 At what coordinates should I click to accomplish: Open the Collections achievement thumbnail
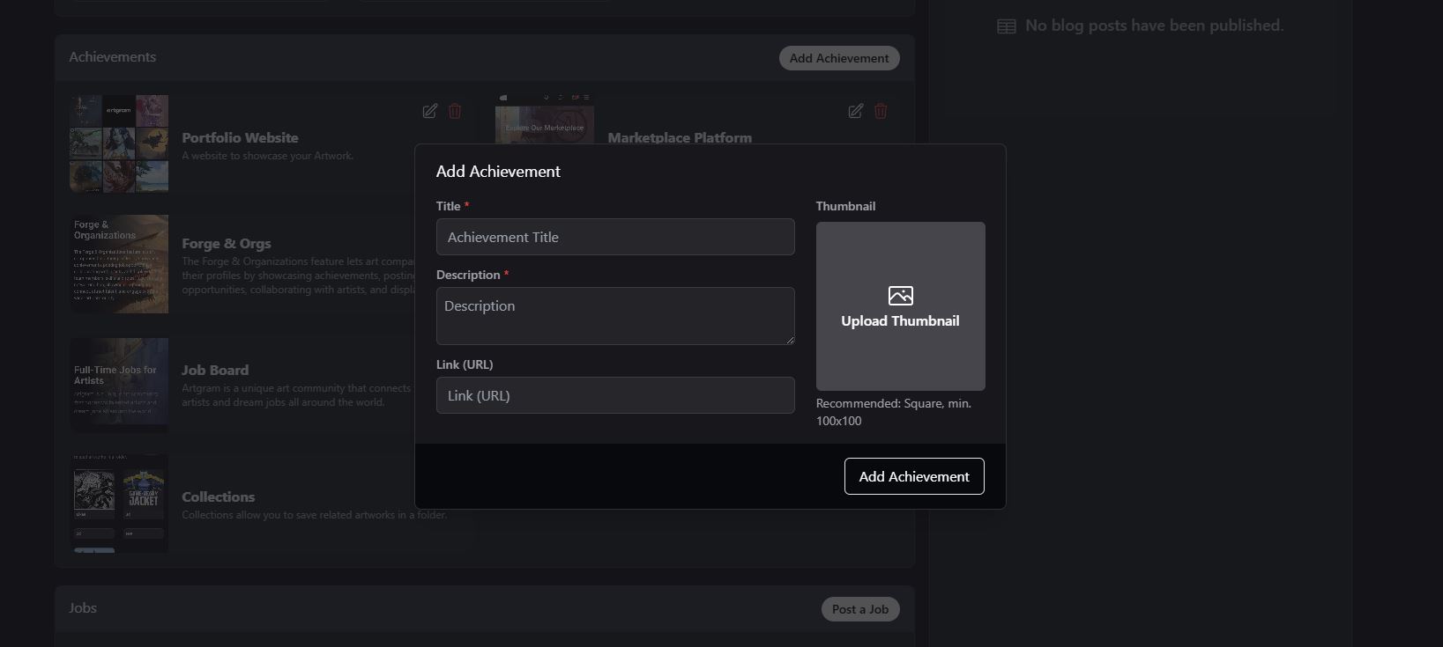tap(119, 503)
